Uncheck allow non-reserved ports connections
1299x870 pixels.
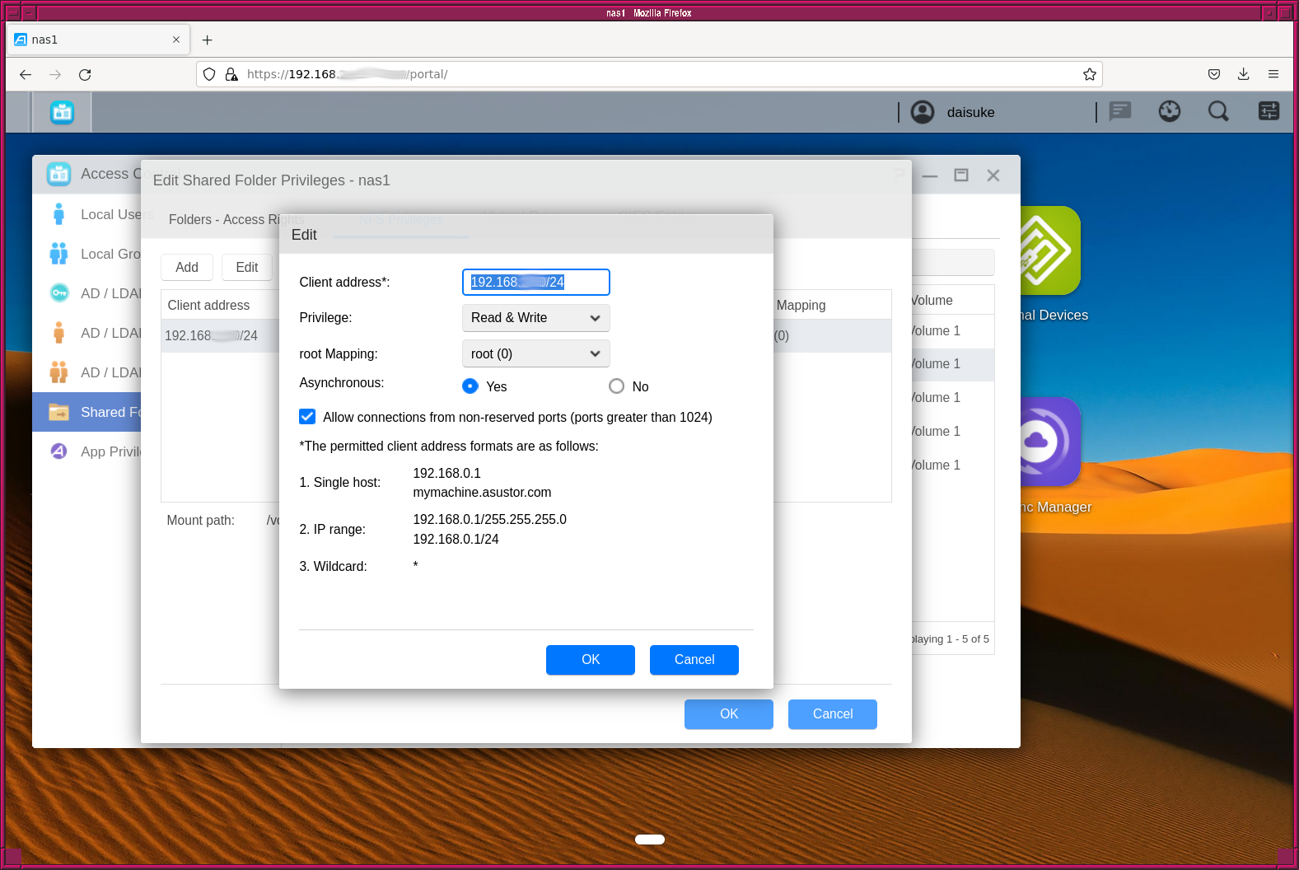pos(307,417)
